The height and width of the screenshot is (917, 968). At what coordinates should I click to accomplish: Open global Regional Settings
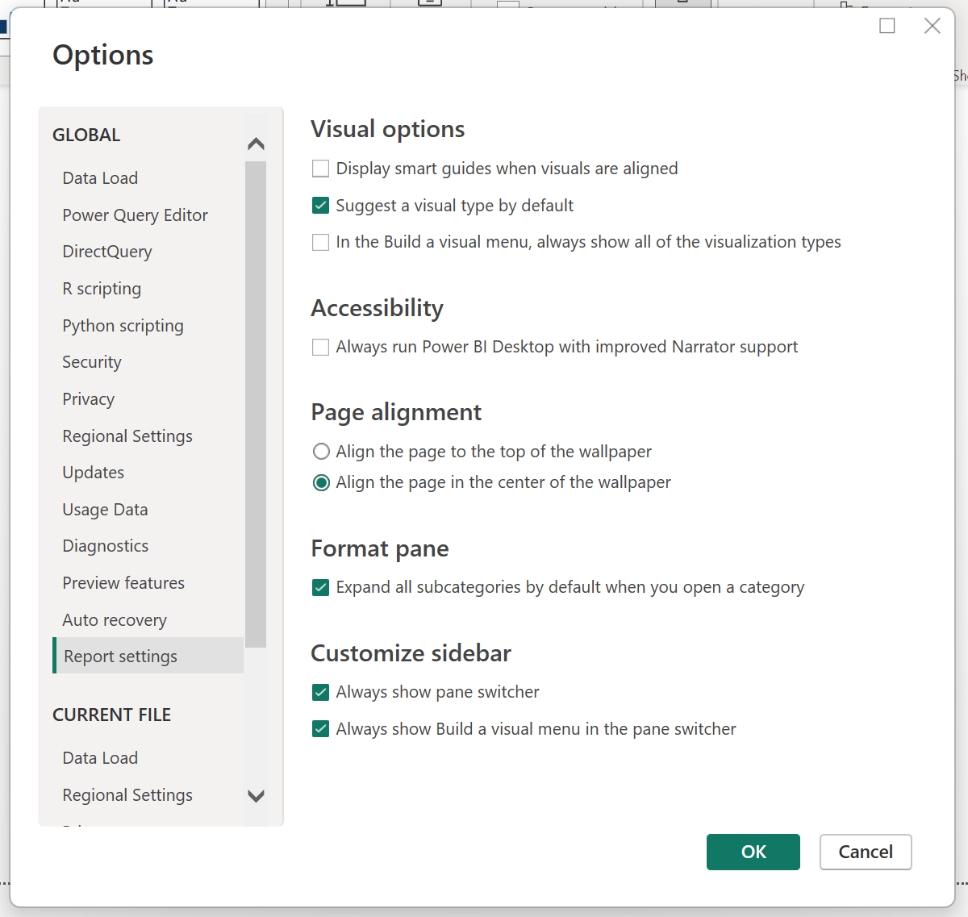click(x=127, y=436)
